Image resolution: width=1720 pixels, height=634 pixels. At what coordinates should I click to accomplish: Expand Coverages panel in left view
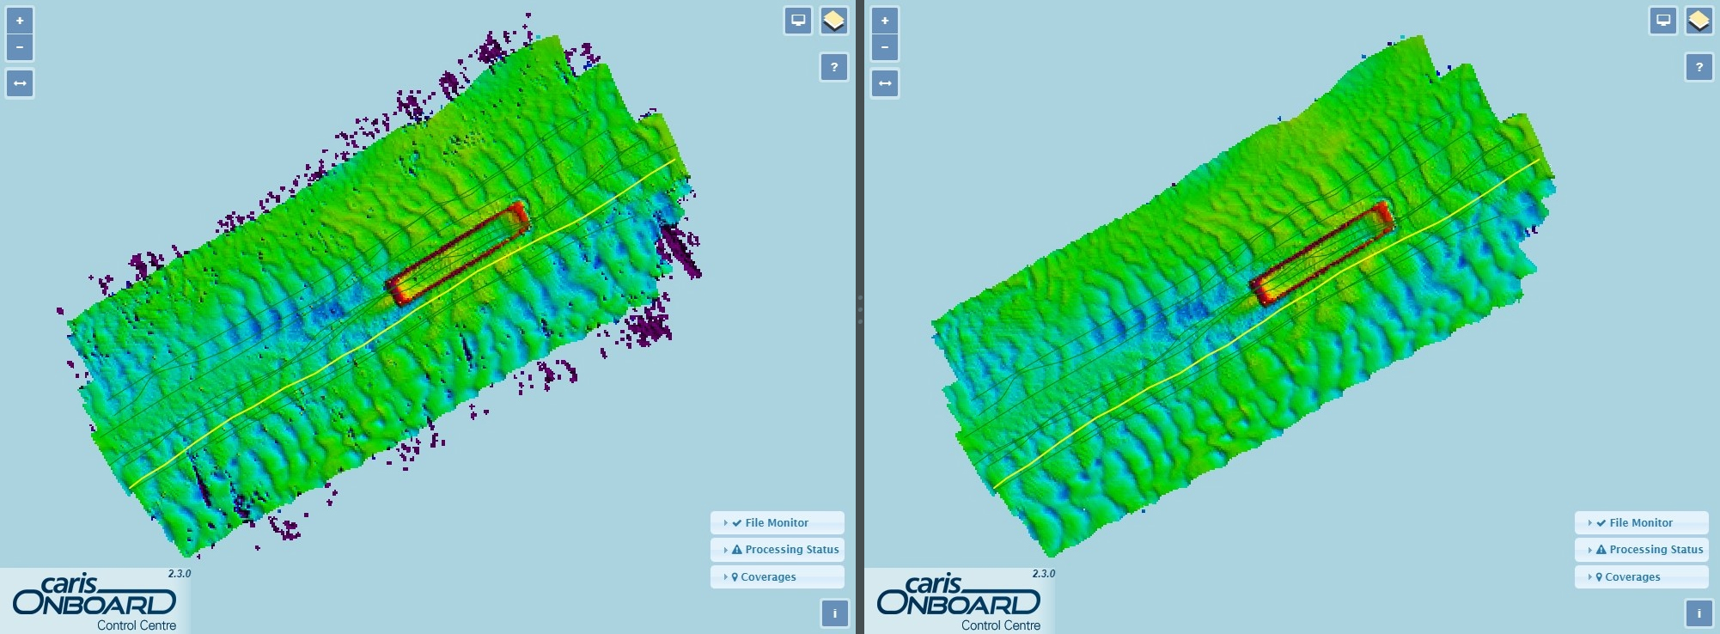point(778,577)
